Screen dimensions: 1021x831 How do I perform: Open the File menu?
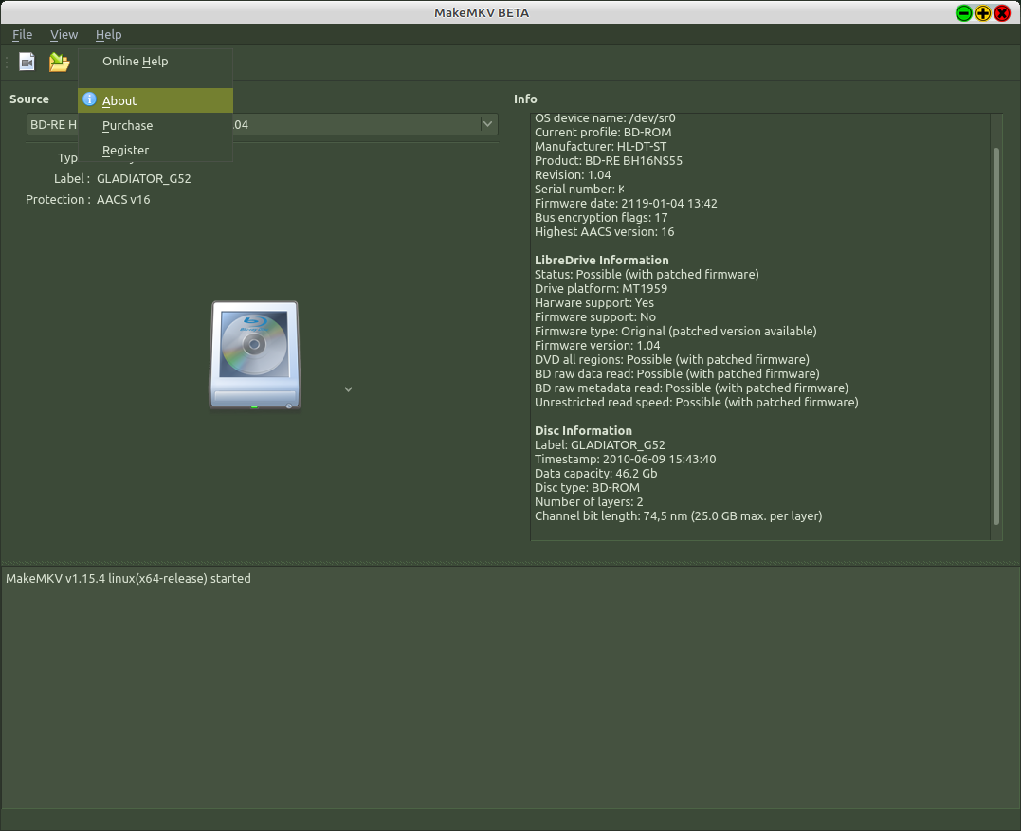(x=22, y=34)
